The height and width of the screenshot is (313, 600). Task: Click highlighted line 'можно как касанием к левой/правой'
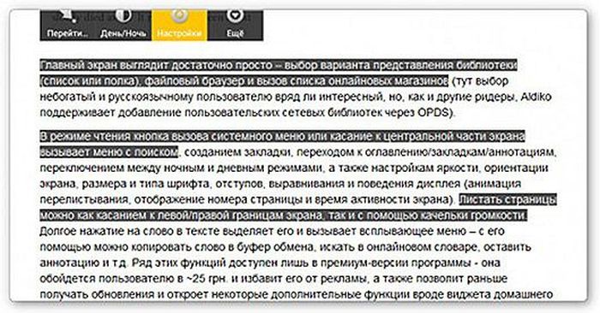pos(284,216)
